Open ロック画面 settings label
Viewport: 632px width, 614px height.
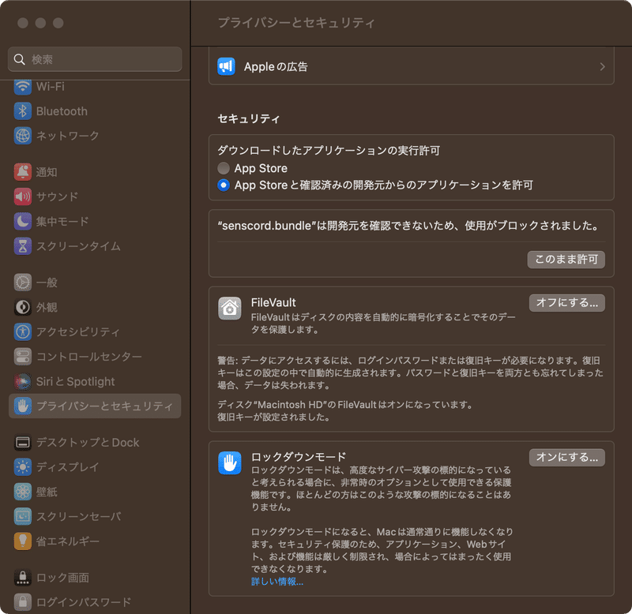[62, 578]
